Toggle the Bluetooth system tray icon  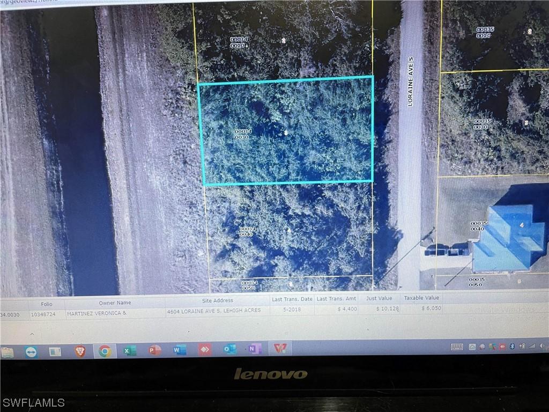(511, 347)
